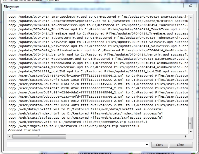Click the 07040414_WindowSensor.upd log line
The image size is (199, 154).
pyautogui.click(x=98, y=67)
